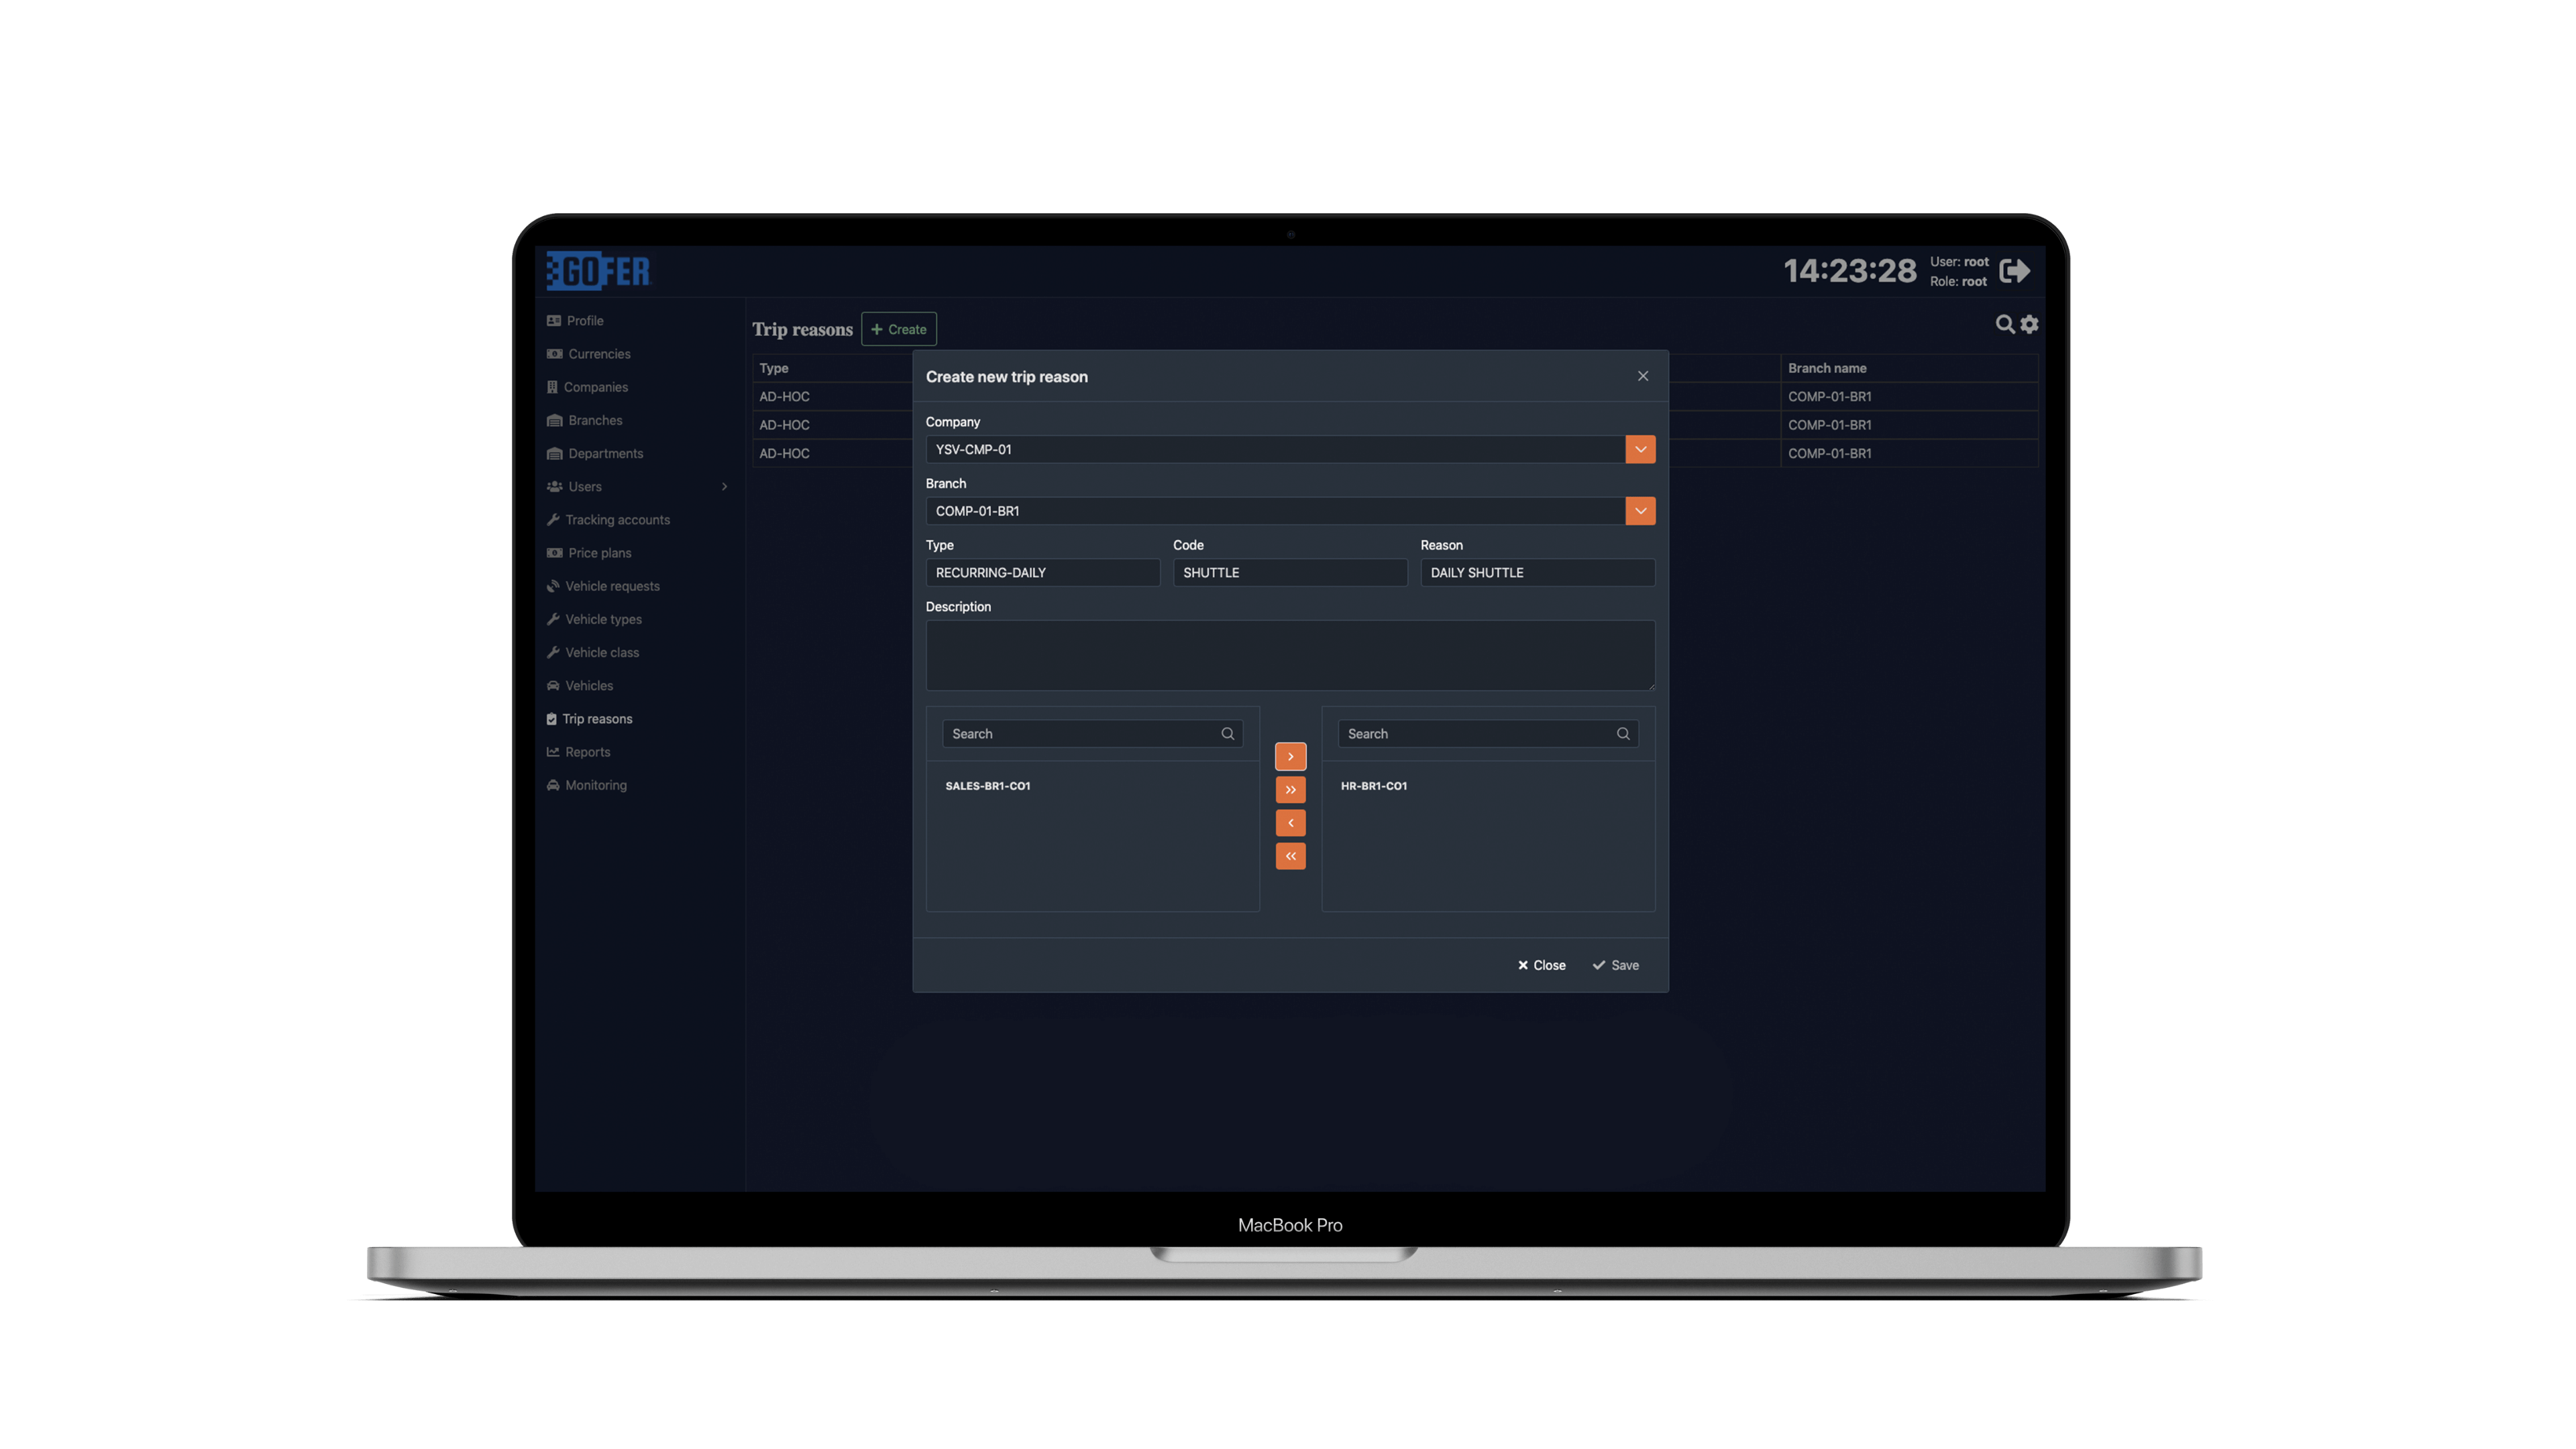2576x1449 pixels.
Task: Click the Reason field DAILY SHUTTLE
Action: pos(1537,573)
